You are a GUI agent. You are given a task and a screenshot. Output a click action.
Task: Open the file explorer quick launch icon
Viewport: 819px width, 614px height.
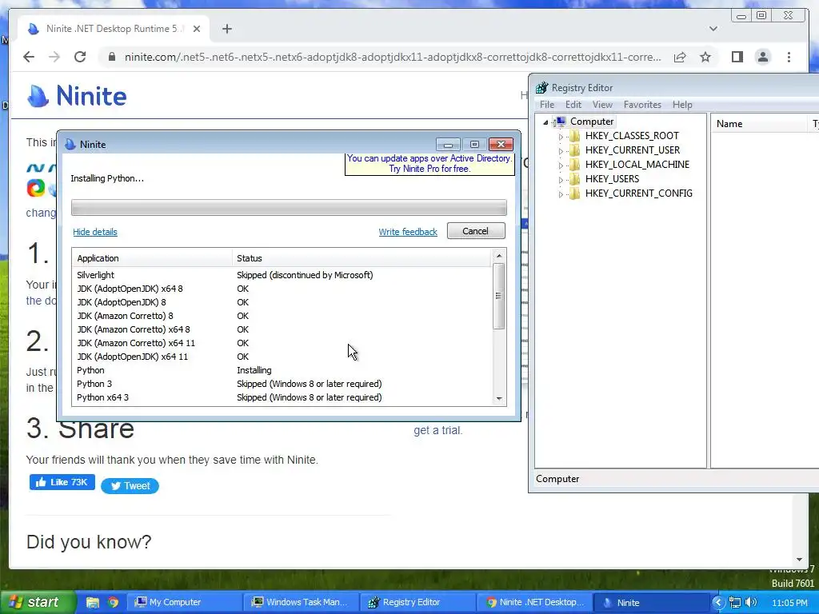93,603
